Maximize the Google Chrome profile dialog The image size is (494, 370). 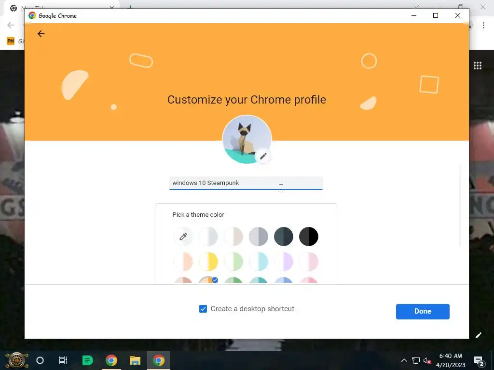coord(436,15)
